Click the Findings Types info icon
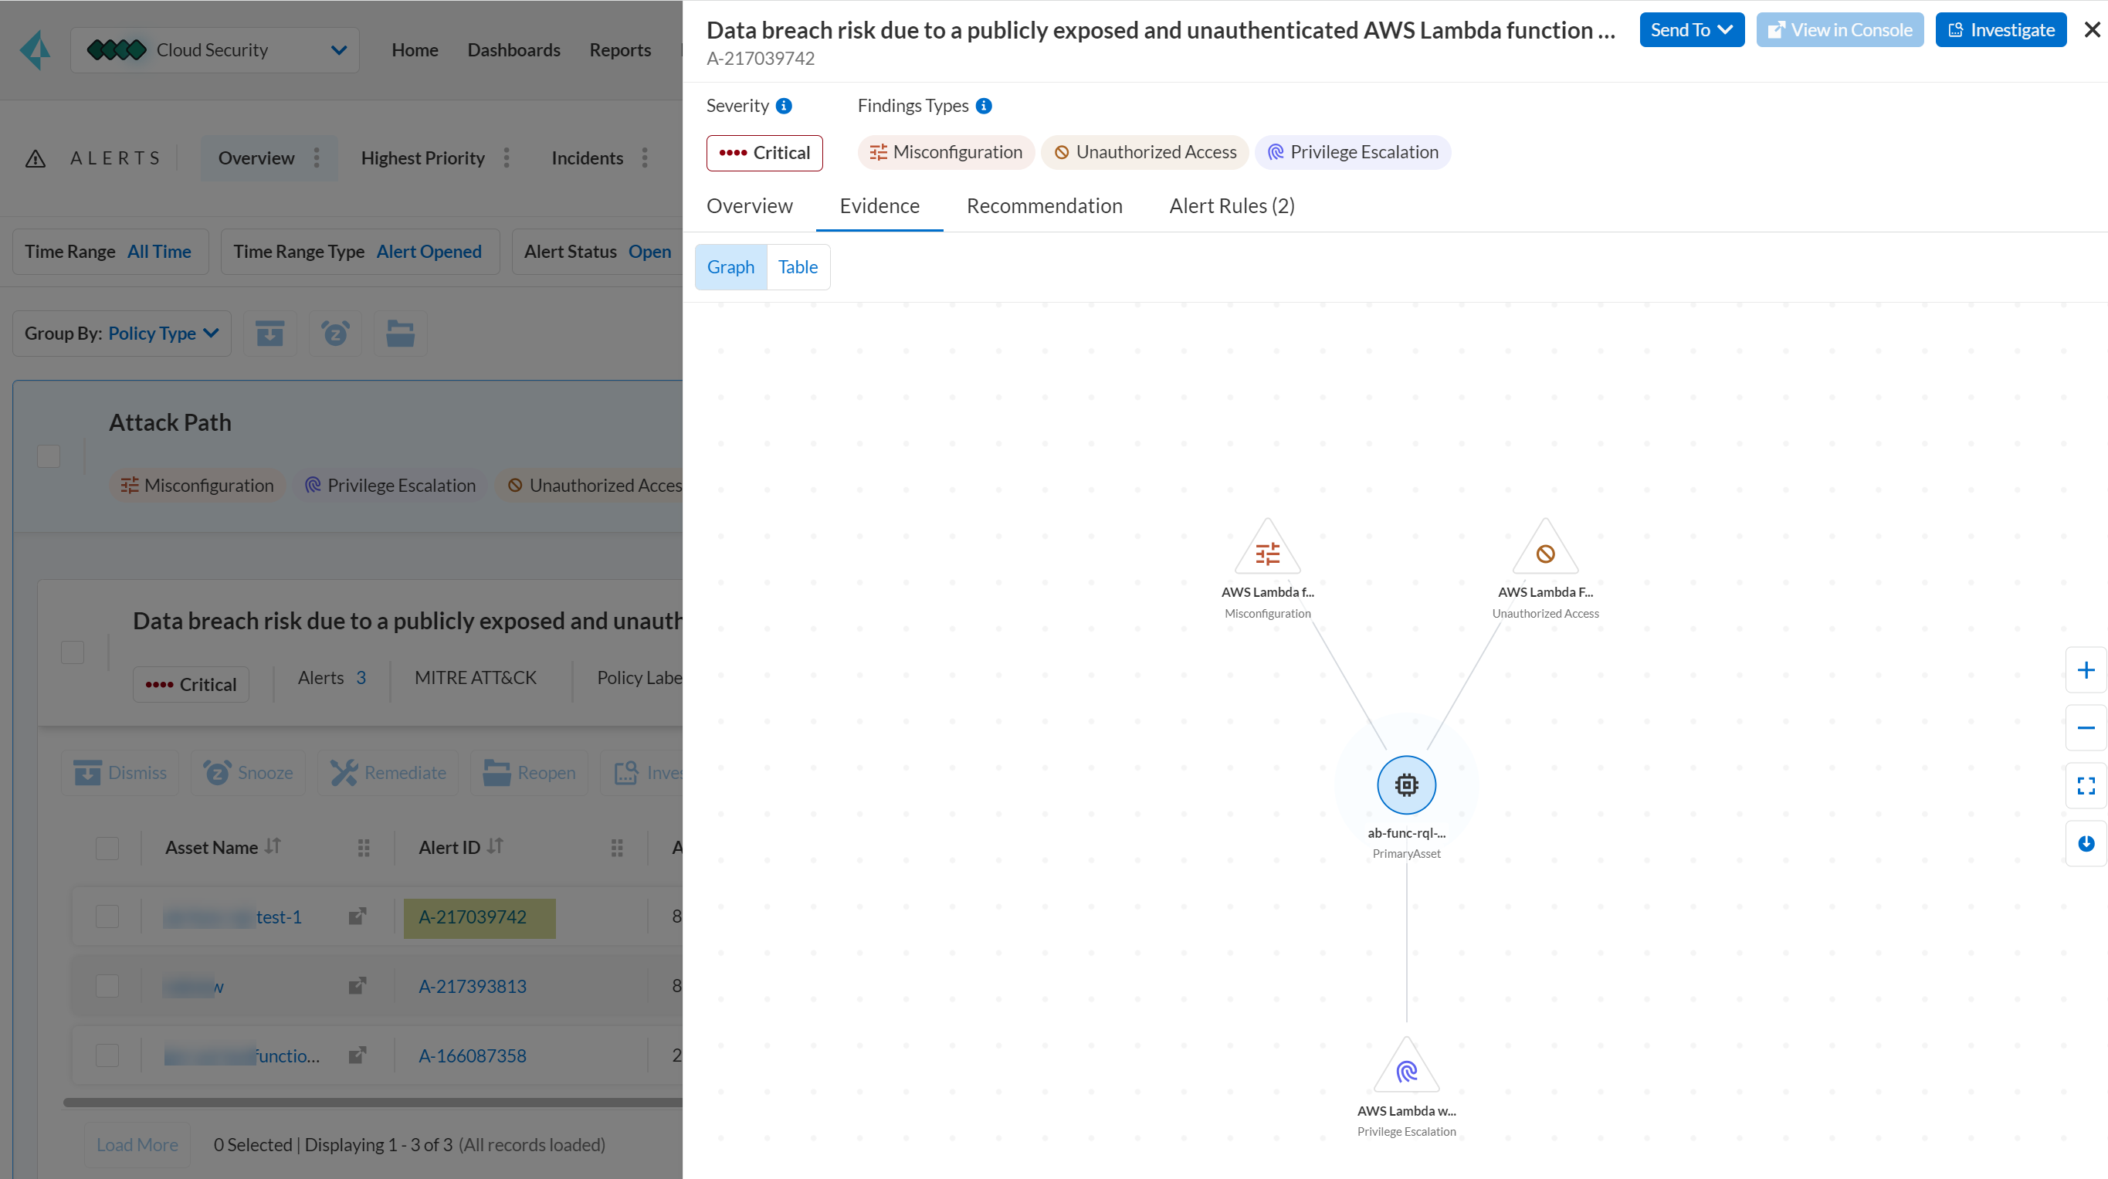Viewport: 2108px width, 1179px height. point(984,107)
